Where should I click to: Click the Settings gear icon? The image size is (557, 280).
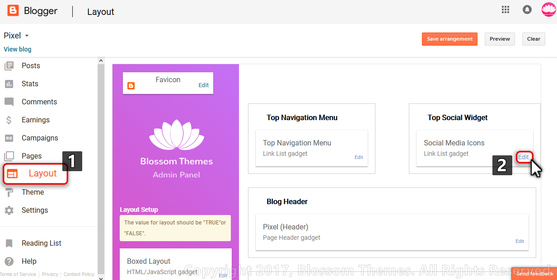(x=9, y=210)
